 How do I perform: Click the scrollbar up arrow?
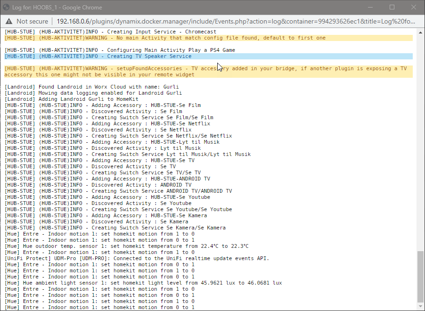coord(420,33)
